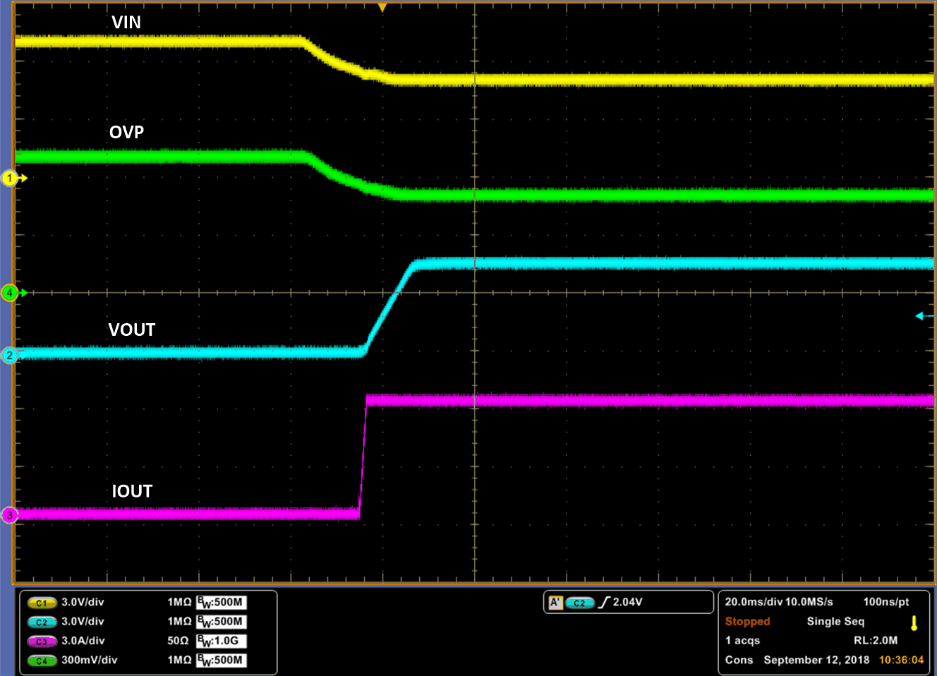The image size is (937, 676).
Task: Select the C3 magenta channel badge
Action: tap(42, 641)
